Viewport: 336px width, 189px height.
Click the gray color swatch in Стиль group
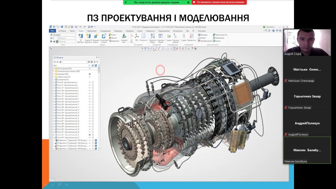click(57, 41)
